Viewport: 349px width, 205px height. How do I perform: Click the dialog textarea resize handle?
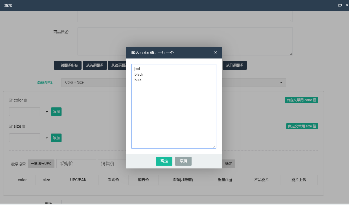tap(214, 147)
